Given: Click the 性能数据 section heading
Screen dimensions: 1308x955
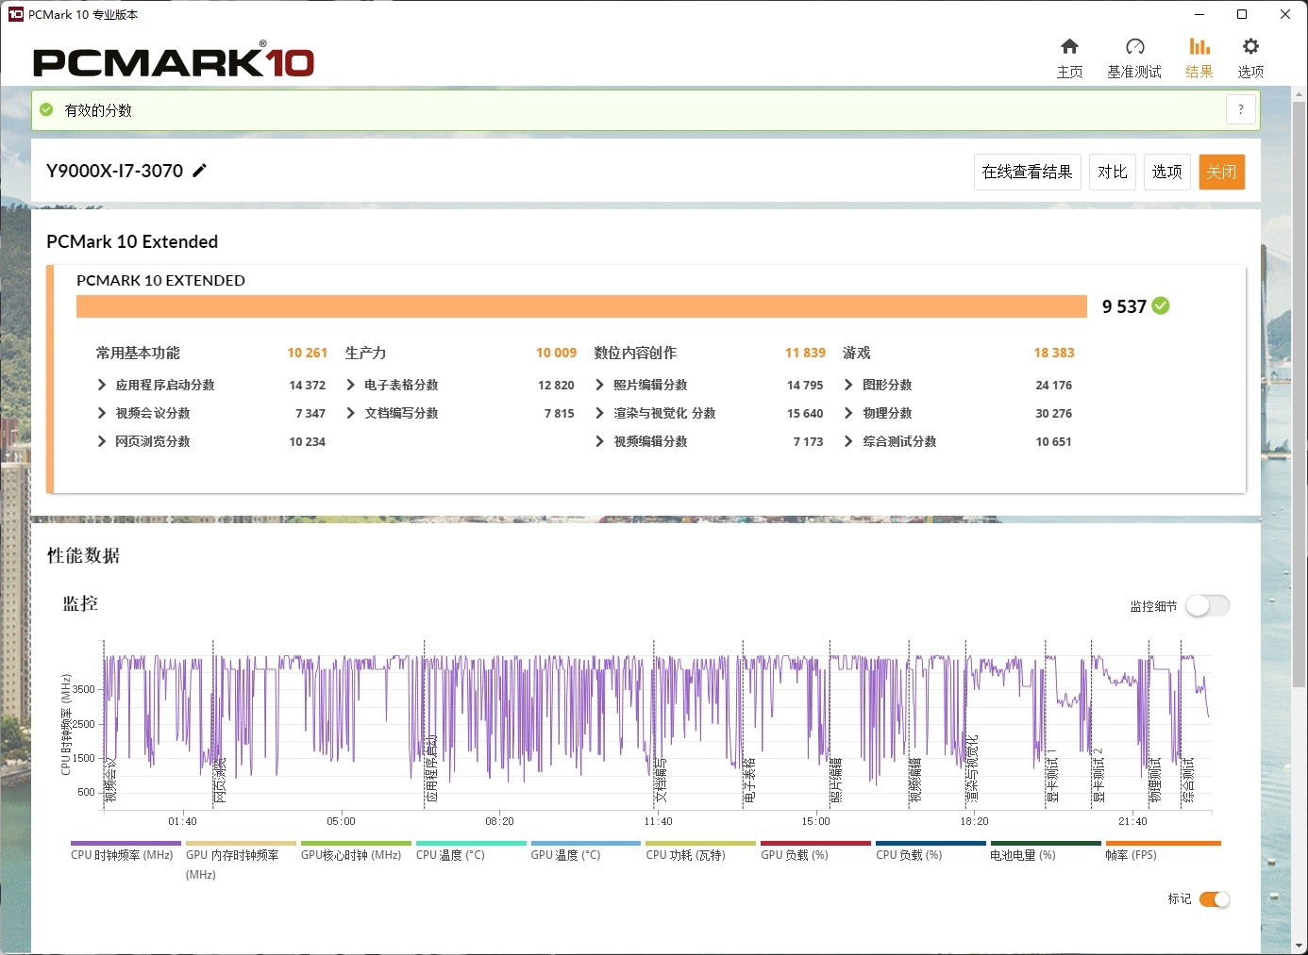Looking at the screenshot, I should pos(83,555).
